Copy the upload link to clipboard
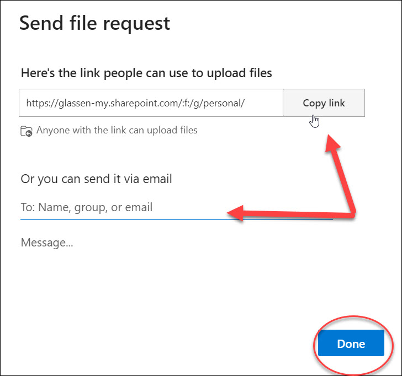Image resolution: width=402 pixels, height=376 pixels. (324, 103)
